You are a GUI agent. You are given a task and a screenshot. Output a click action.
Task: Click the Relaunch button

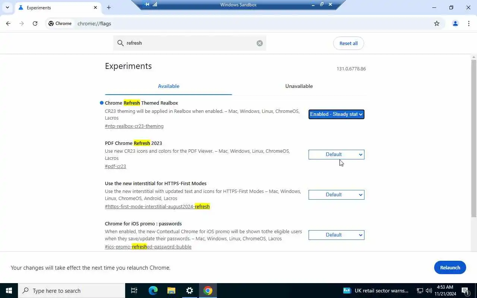[x=450, y=267]
